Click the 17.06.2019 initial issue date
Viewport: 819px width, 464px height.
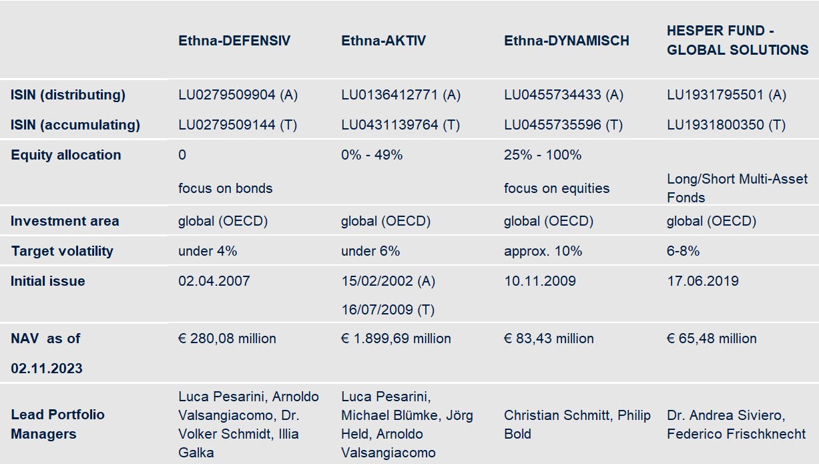703,281
